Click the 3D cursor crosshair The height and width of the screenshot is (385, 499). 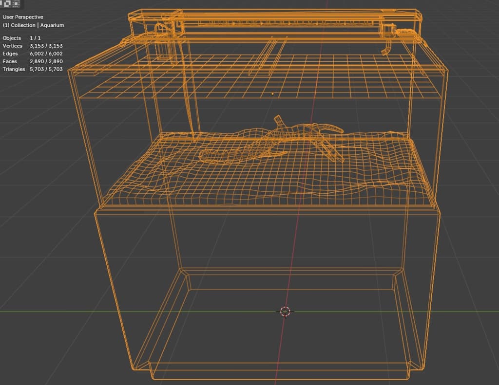pos(285,311)
